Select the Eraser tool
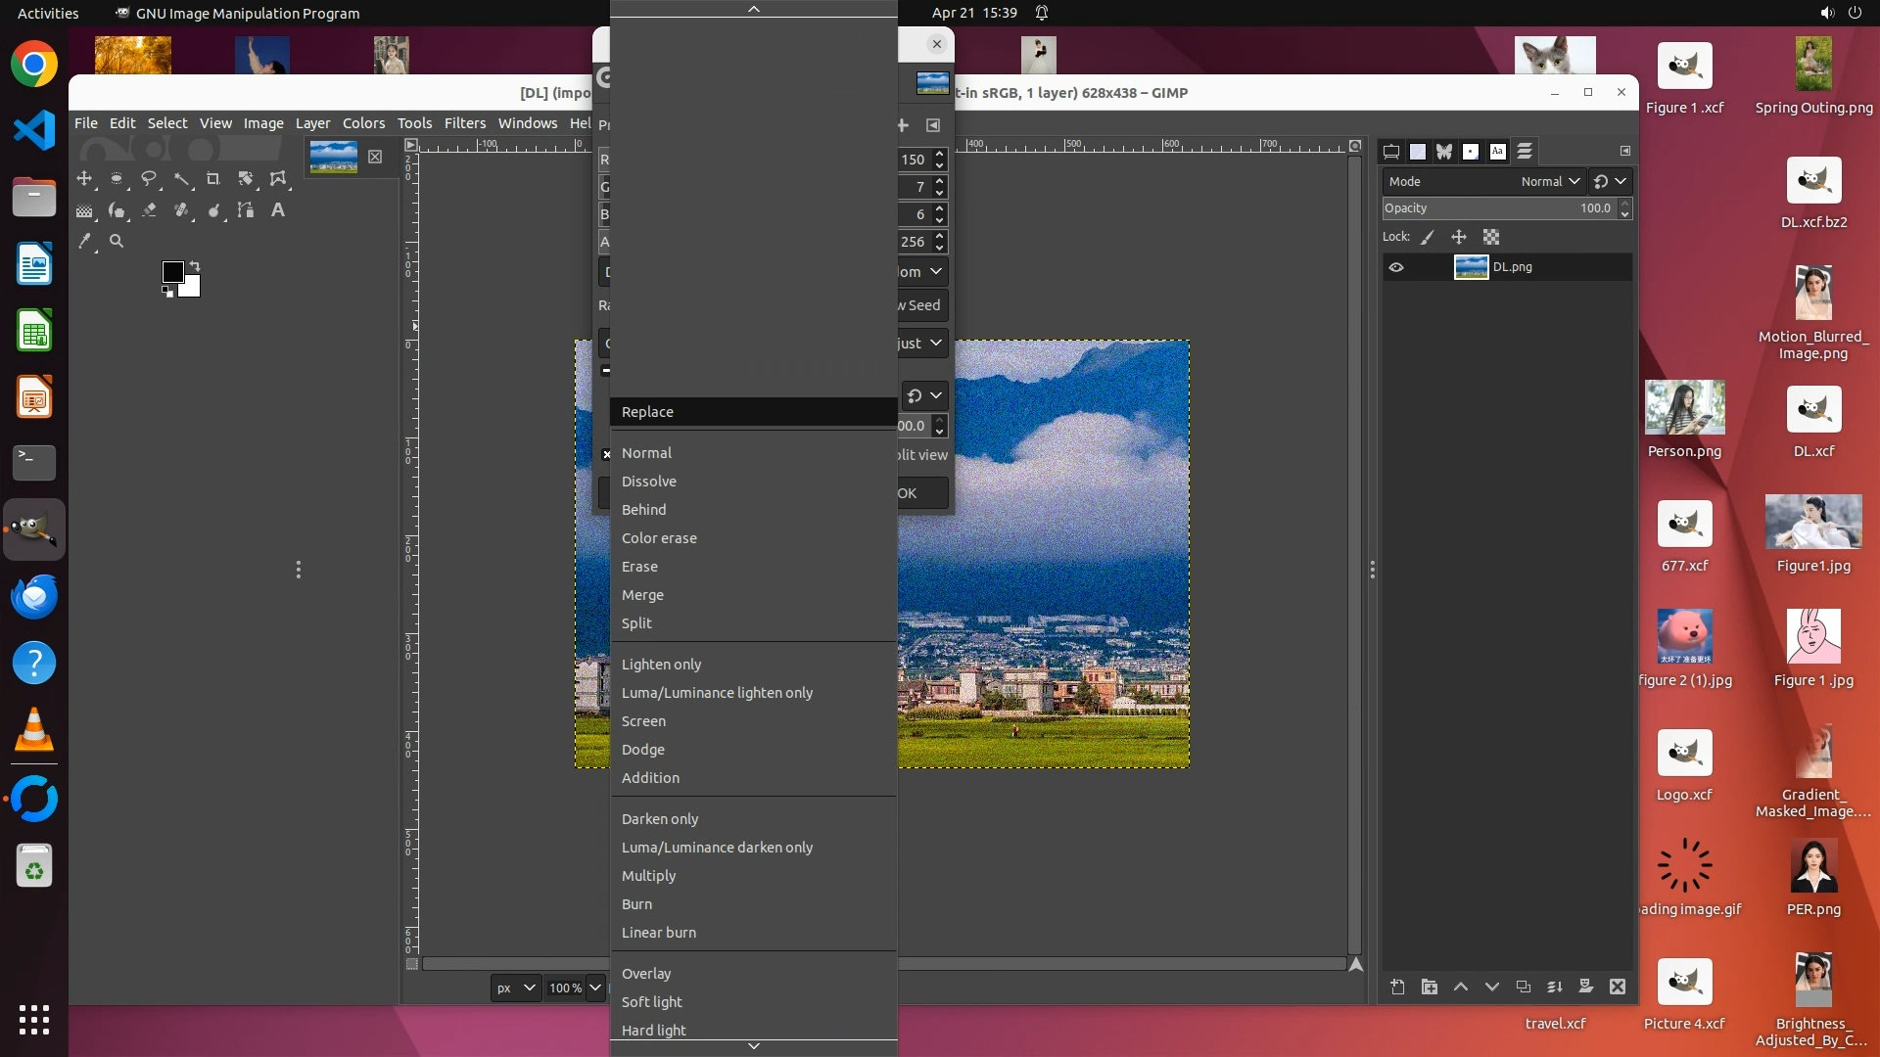This screenshot has width=1880, height=1057. tap(149, 210)
